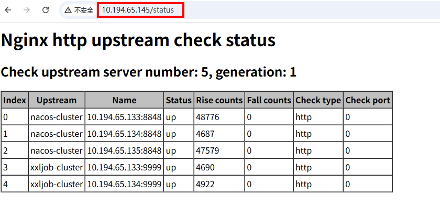The image size is (440, 205).
Task: Click the Fall counts column header
Action: click(x=269, y=100)
